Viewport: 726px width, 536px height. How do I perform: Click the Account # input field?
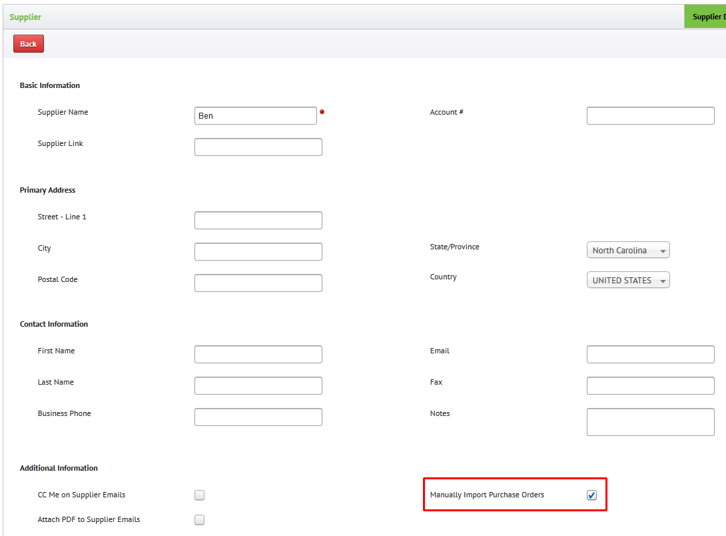[x=651, y=116]
